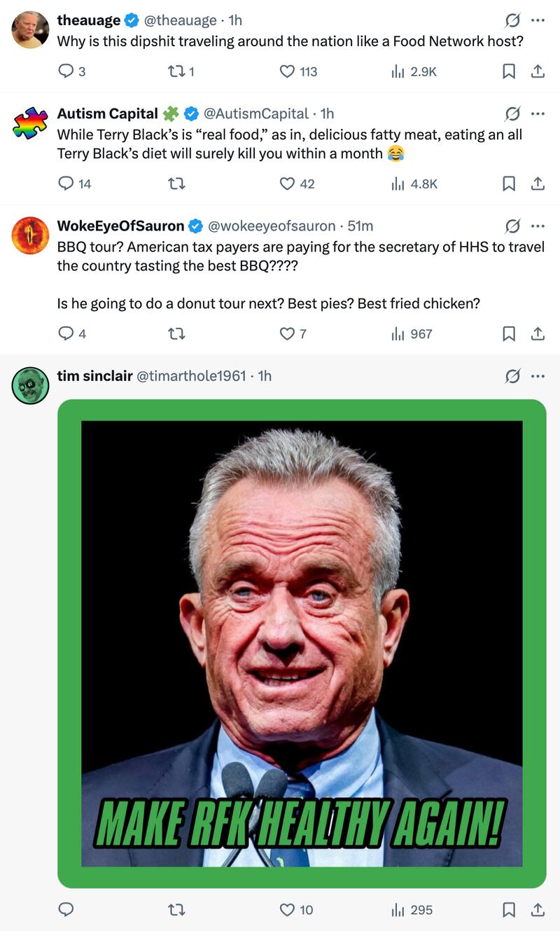Screen dimensions: 560x938
Task: Click Grok icon on tim sinclair's tweet
Action: coord(512,376)
